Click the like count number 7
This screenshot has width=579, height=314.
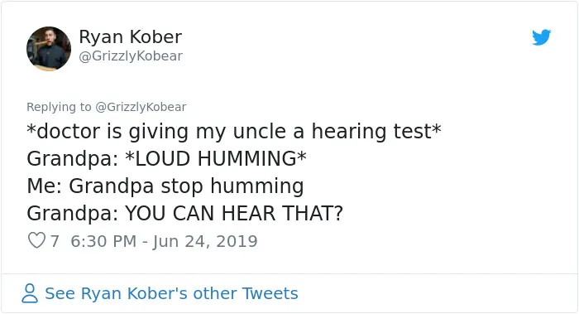(55, 241)
